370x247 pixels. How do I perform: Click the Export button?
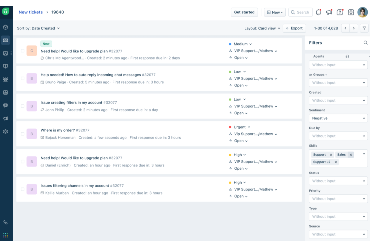(294, 28)
